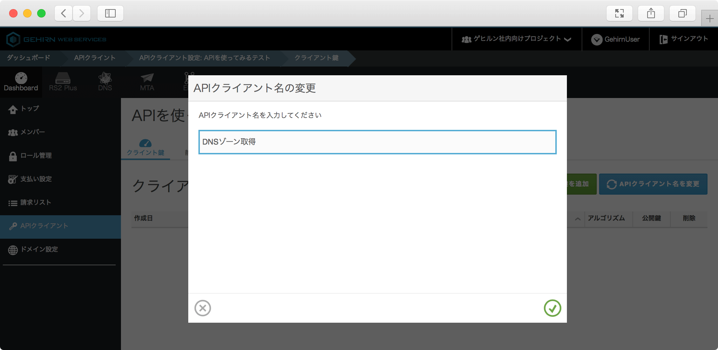Open ドメイン設定 globe item
The height and width of the screenshot is (350, 718).
tap(39, 250)
